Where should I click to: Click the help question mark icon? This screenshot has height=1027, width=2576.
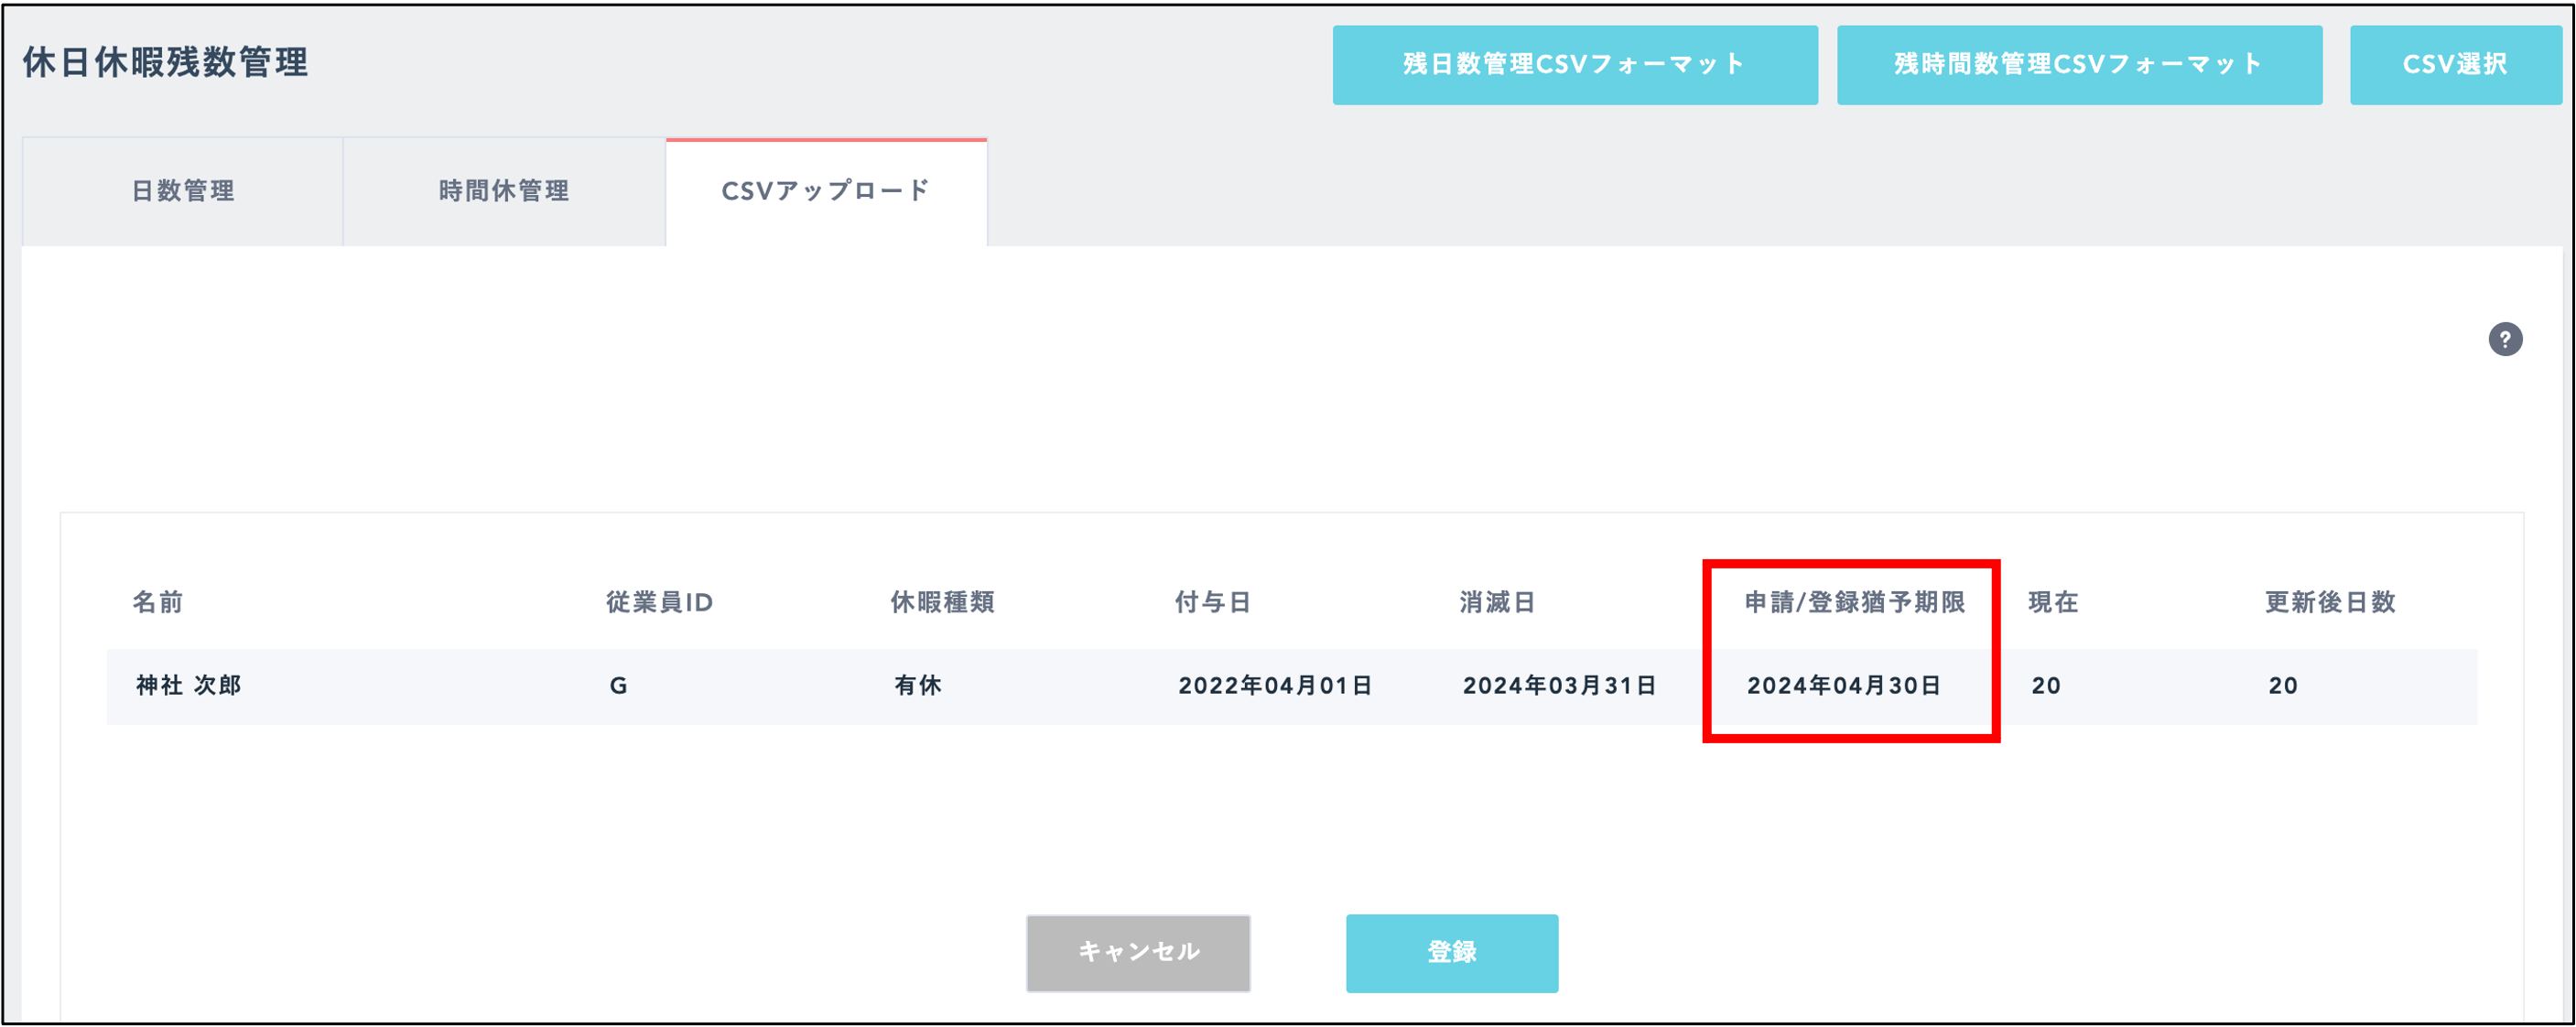coord(2507,340)
